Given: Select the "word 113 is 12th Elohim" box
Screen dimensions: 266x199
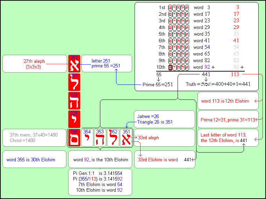Looking at the screenshot, I should 228,101.
